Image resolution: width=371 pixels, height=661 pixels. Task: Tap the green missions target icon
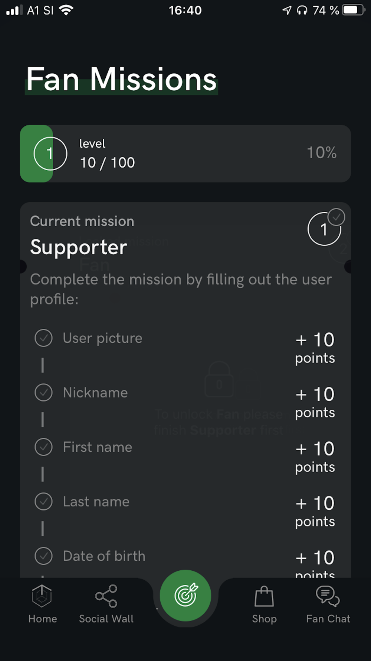[x=185, y=595]
